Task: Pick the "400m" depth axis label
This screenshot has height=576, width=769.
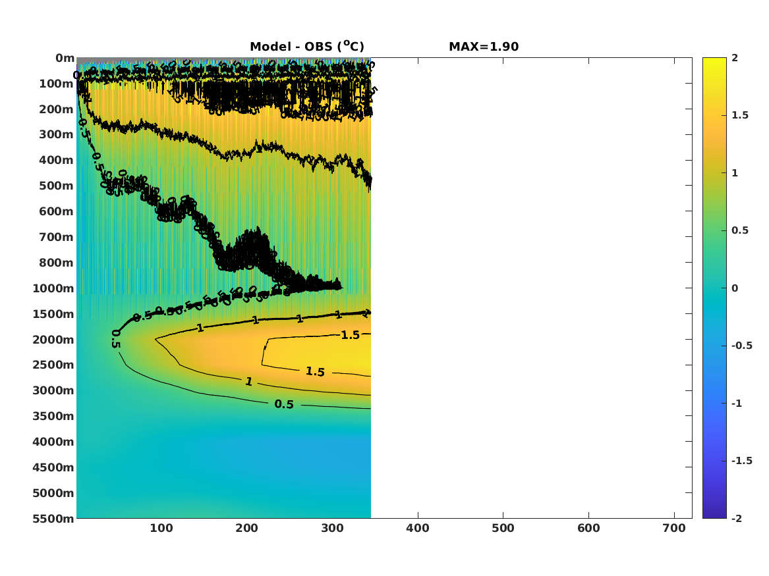Action: 57,160
